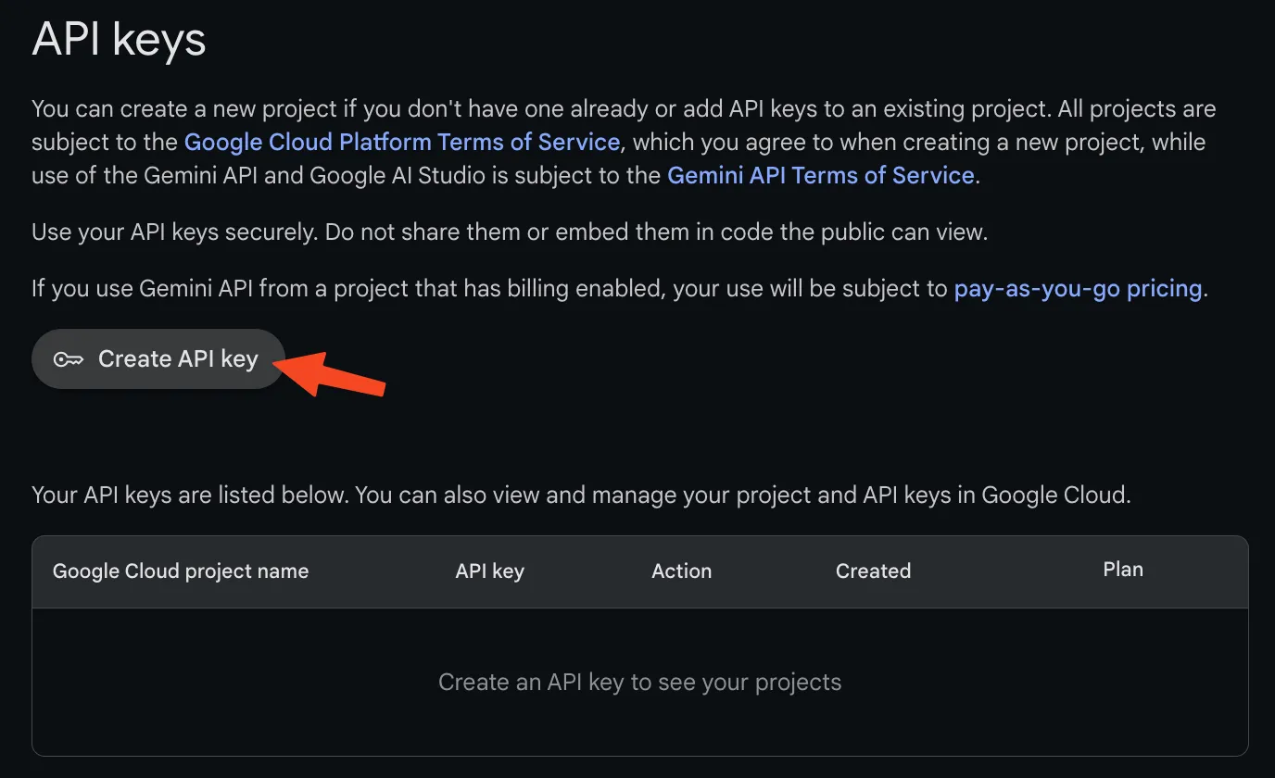Open the Gemini API Terms of Service link

pyautogui.click(x=821, y=175)
